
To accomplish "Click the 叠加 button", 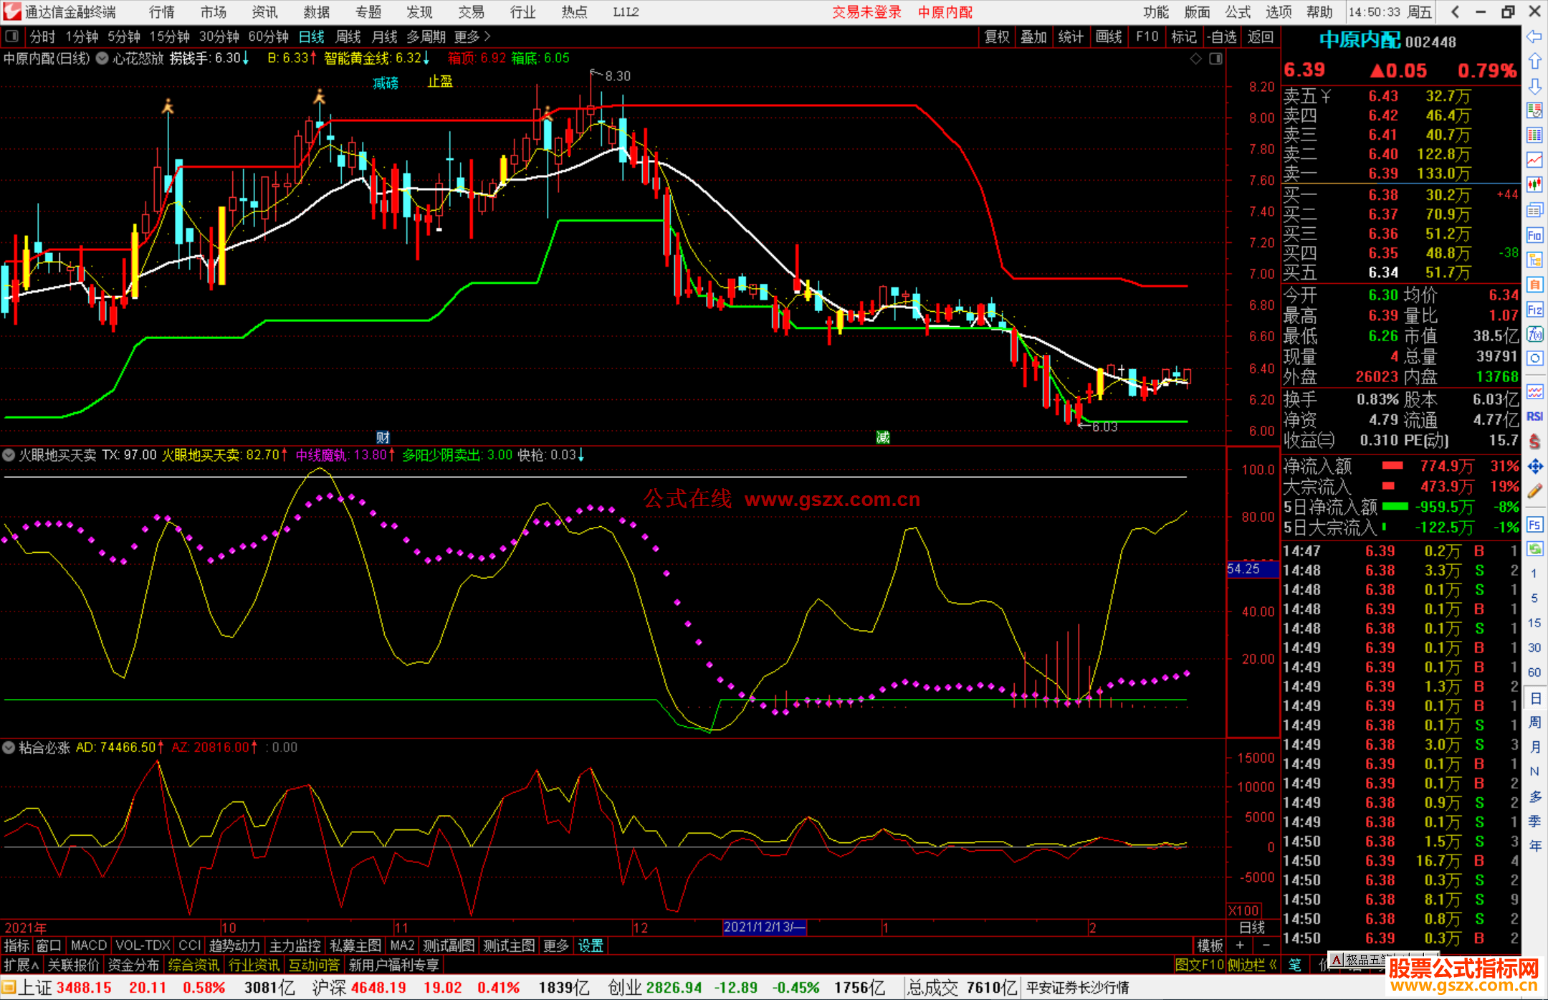I will coord(1034,37).
